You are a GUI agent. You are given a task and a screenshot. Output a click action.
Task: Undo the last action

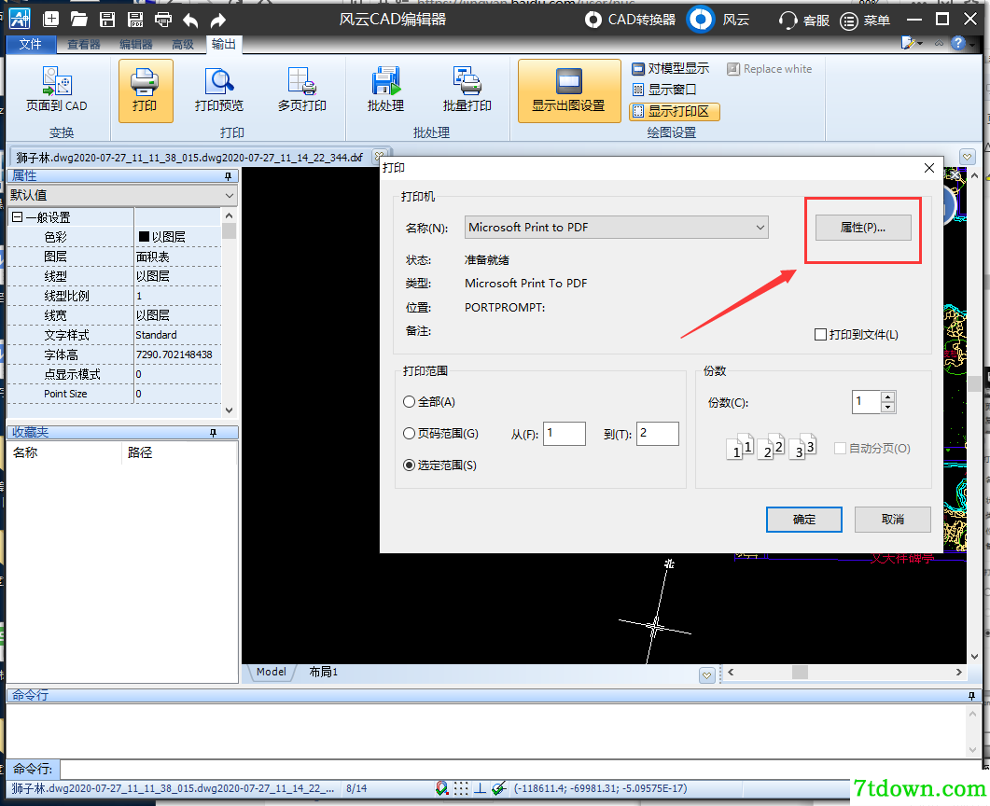[x=190, y=21]
